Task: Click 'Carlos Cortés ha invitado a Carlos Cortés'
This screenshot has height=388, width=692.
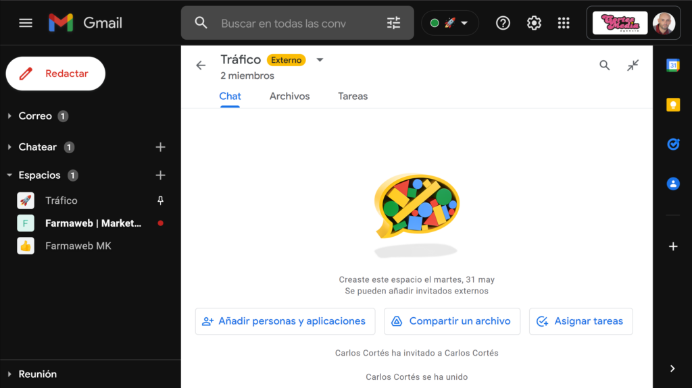Action: point(416,353)
